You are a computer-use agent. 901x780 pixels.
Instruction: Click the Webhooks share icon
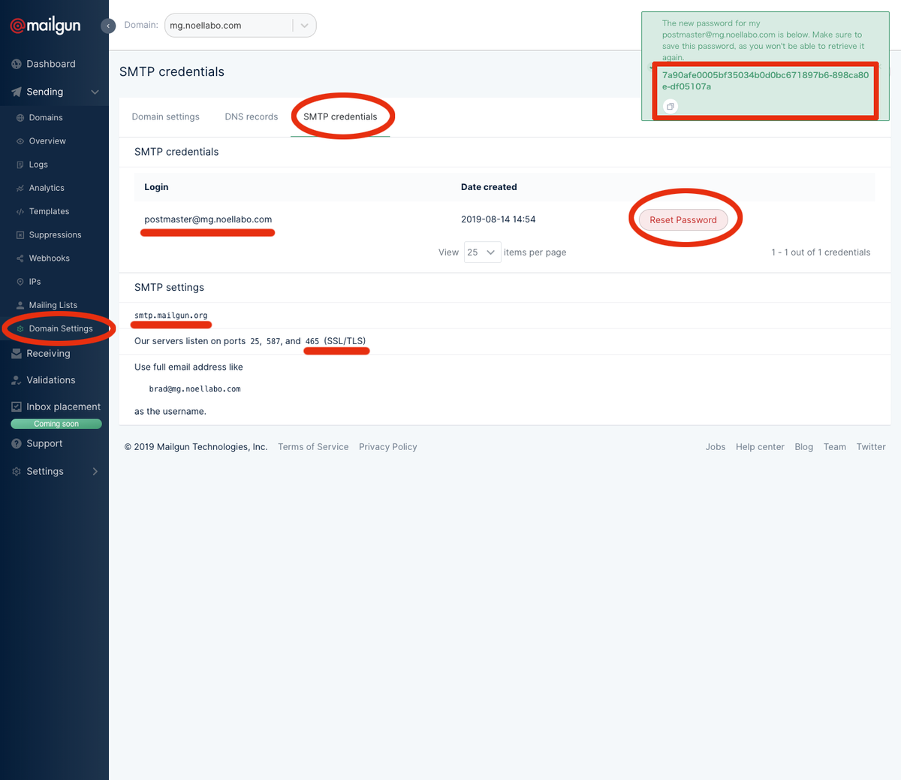coord(20,258)
